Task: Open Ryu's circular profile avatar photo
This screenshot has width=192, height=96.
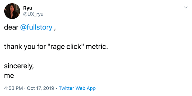Action: (12, 11)
